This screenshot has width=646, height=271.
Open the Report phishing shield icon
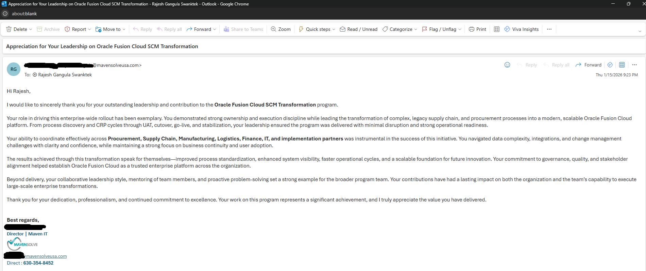coord(67,29)
